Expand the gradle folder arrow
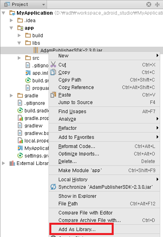The height and width of the screenshot is (237, 163). (x=11, y=95)
